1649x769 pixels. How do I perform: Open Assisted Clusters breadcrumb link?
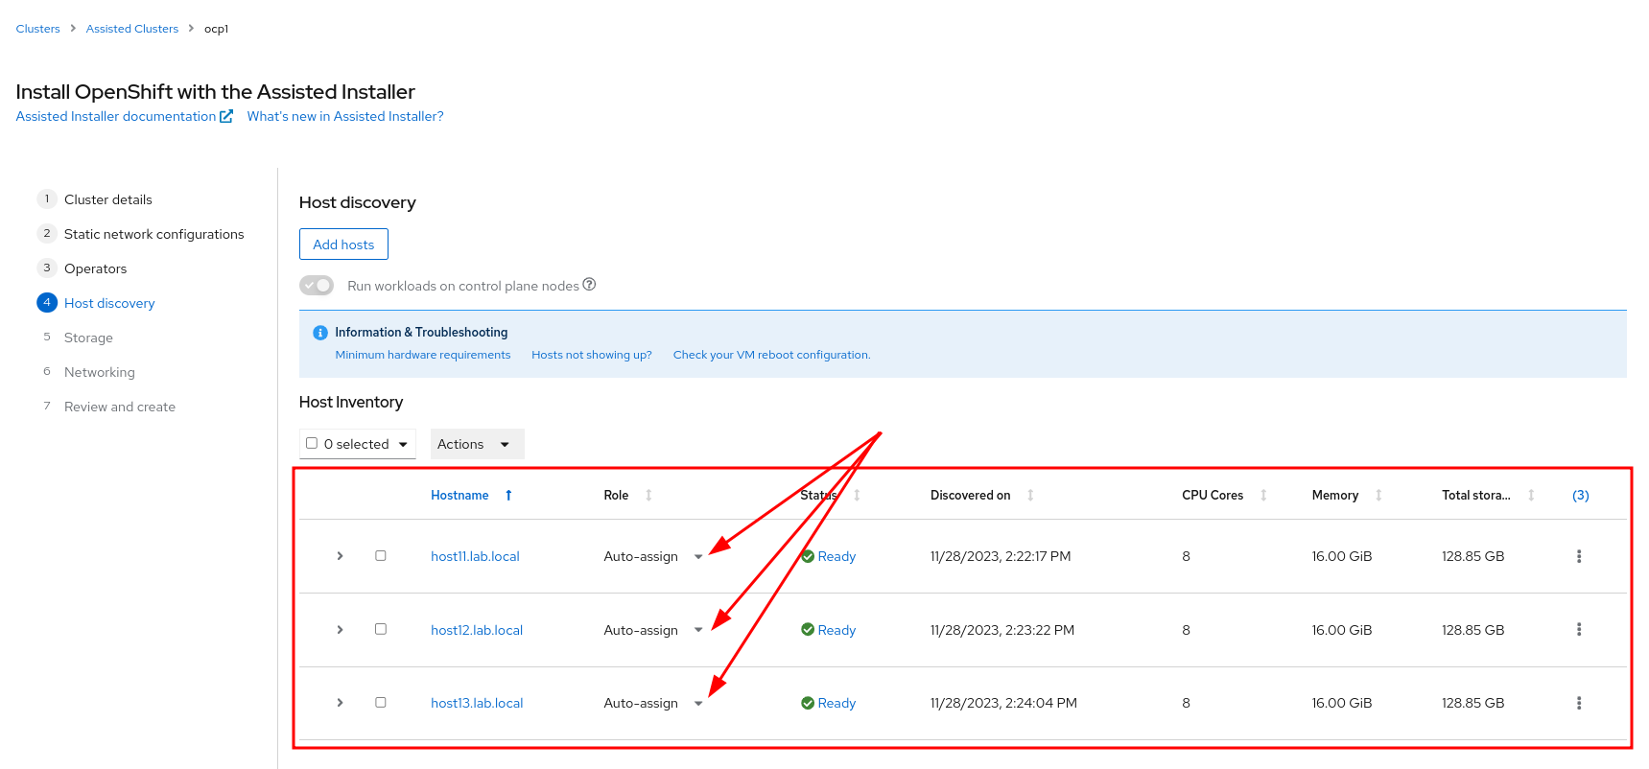tap(132, 29)
